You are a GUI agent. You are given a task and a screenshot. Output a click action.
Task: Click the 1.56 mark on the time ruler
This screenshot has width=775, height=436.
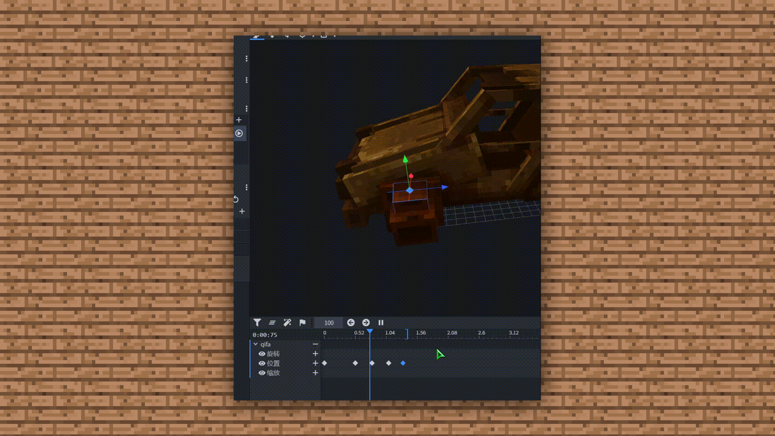421,333
